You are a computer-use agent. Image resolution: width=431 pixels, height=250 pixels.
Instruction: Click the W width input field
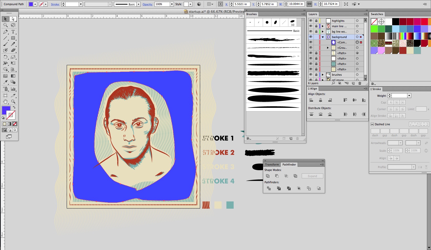coord(296,4)
